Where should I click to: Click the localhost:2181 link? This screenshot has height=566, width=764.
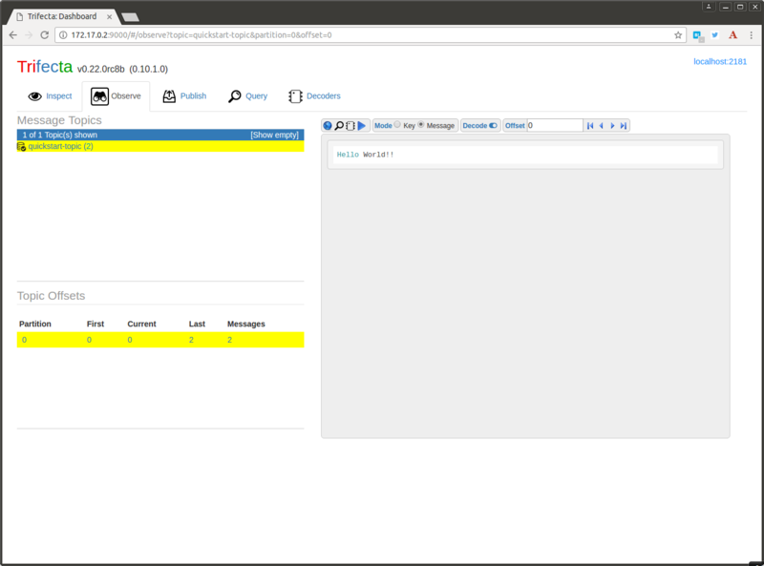click(x=720, y=61)
